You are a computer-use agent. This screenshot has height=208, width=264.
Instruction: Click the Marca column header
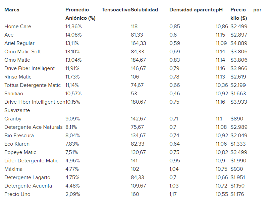click(x=12, y=10)
